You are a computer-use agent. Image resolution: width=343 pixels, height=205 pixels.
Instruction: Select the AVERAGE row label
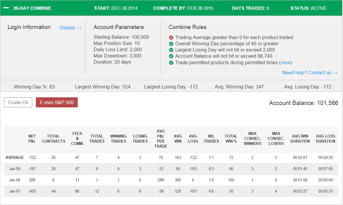15,158
